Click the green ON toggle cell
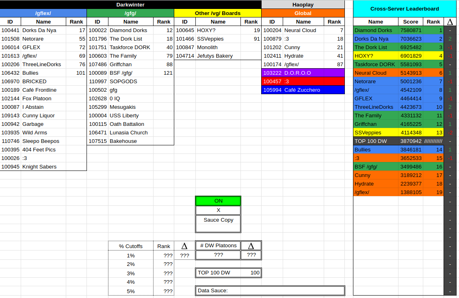The image size is (459, 298). click(218, 201)
